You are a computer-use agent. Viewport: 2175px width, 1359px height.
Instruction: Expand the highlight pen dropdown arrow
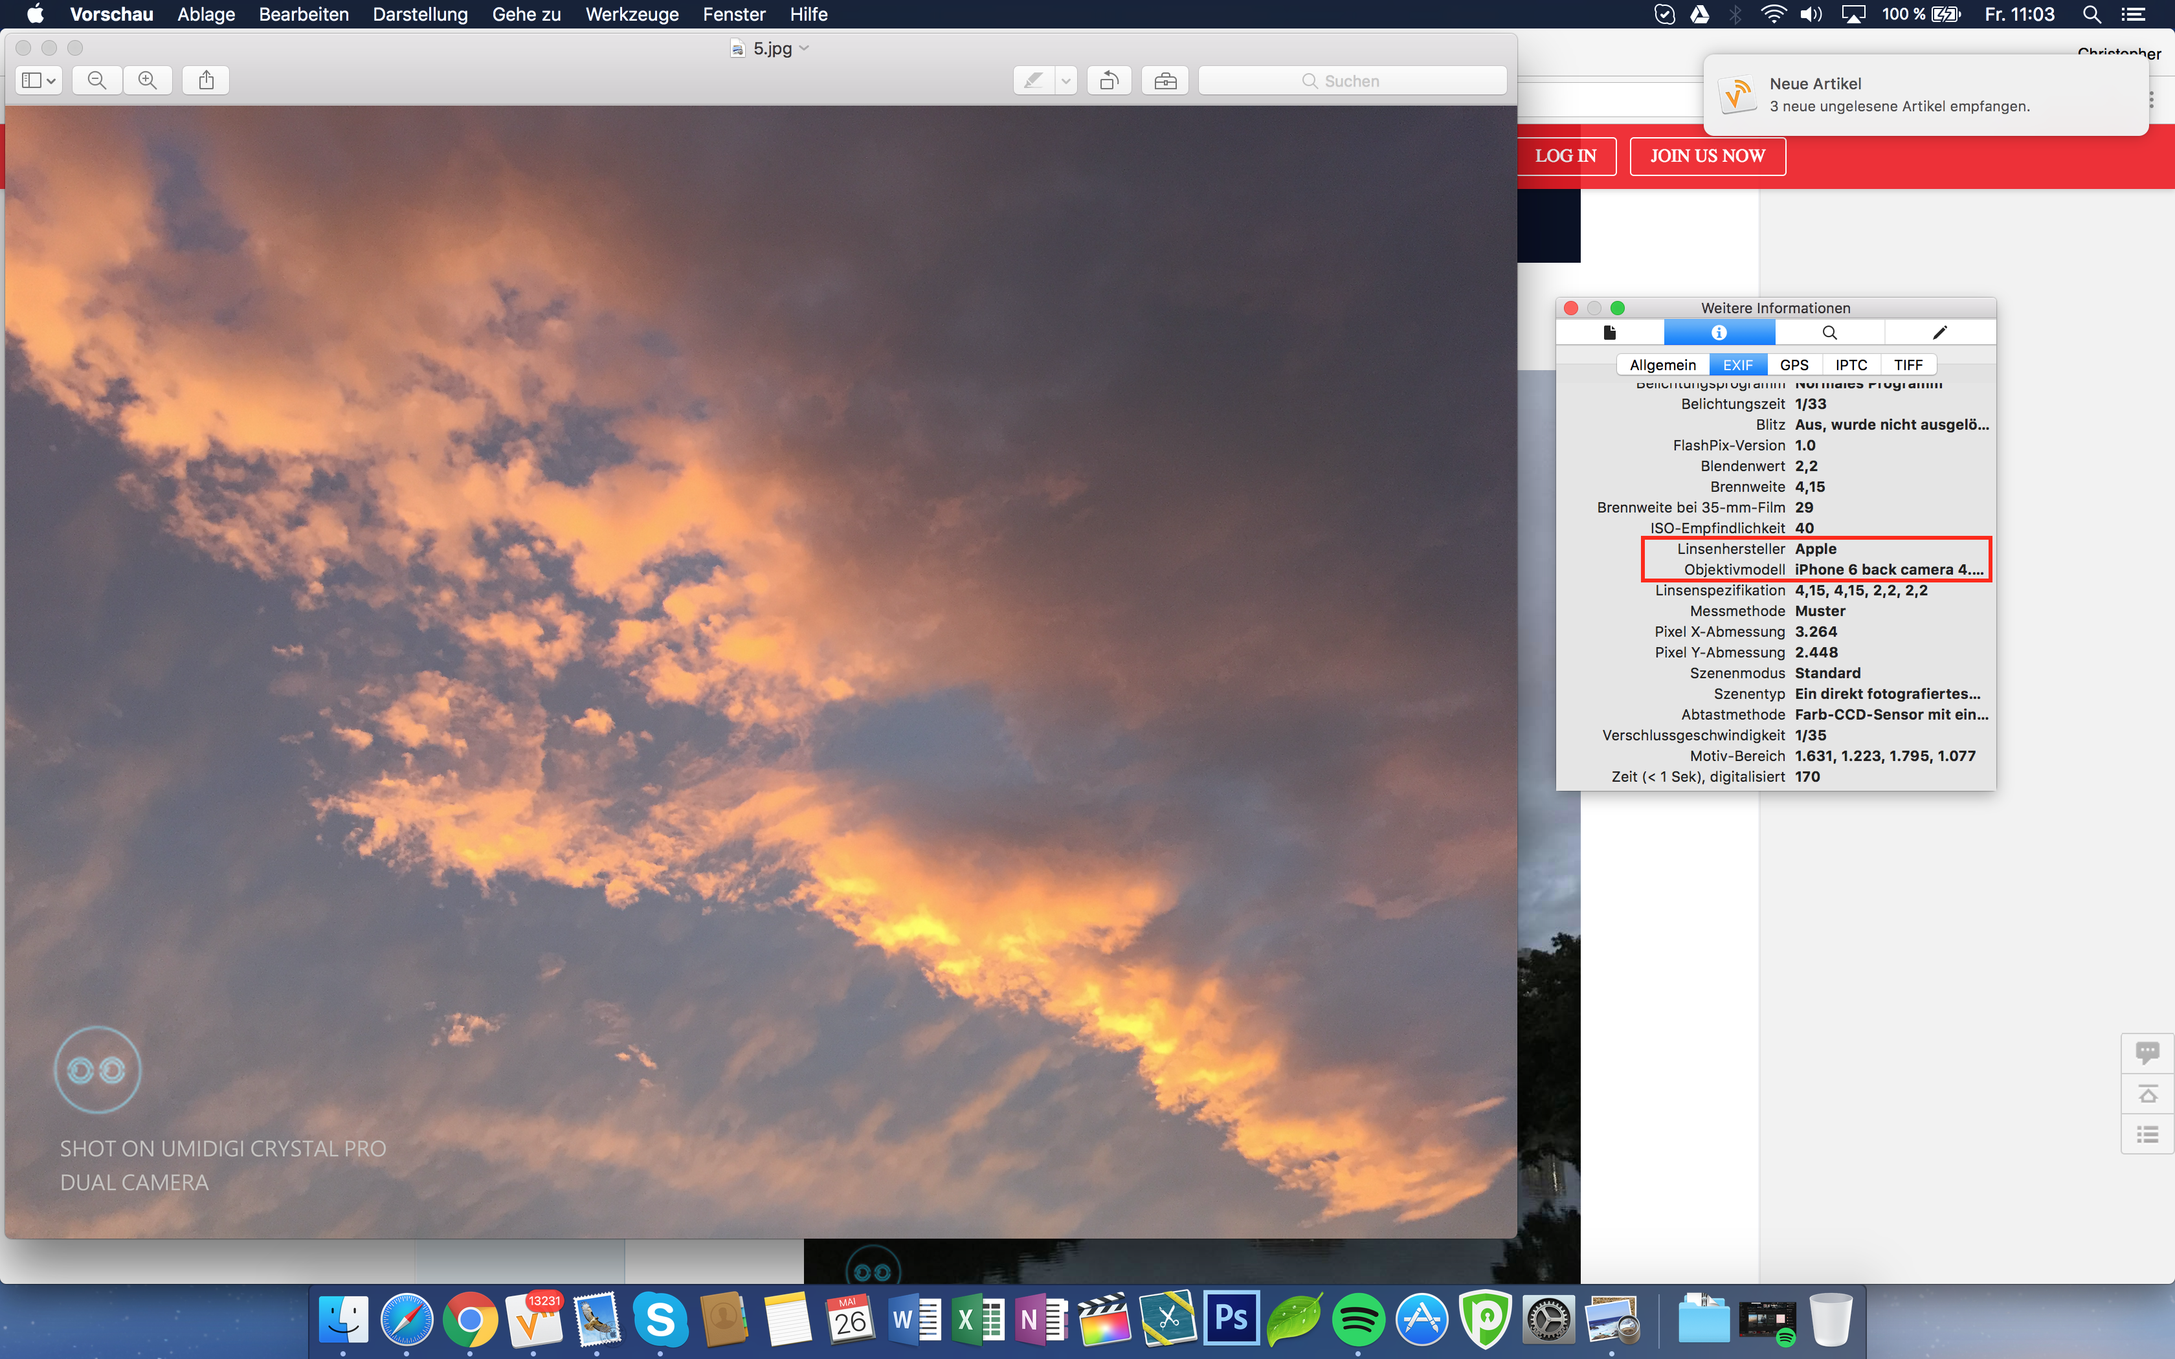(x=1066, y=80)
